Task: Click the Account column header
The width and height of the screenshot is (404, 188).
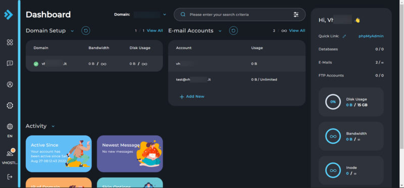Action: point(184,48)
